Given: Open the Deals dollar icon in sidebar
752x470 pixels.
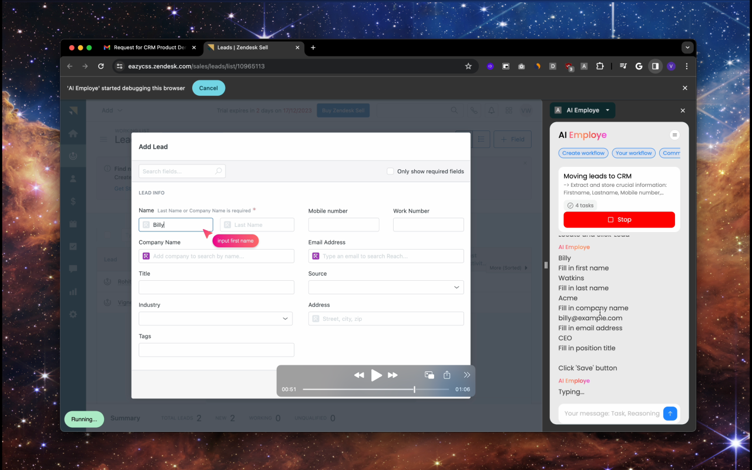Looking at the screenshot, I should tap(73, 201).
